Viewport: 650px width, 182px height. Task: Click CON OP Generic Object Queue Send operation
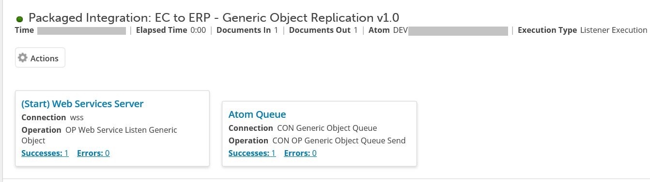tap(339, 140)
